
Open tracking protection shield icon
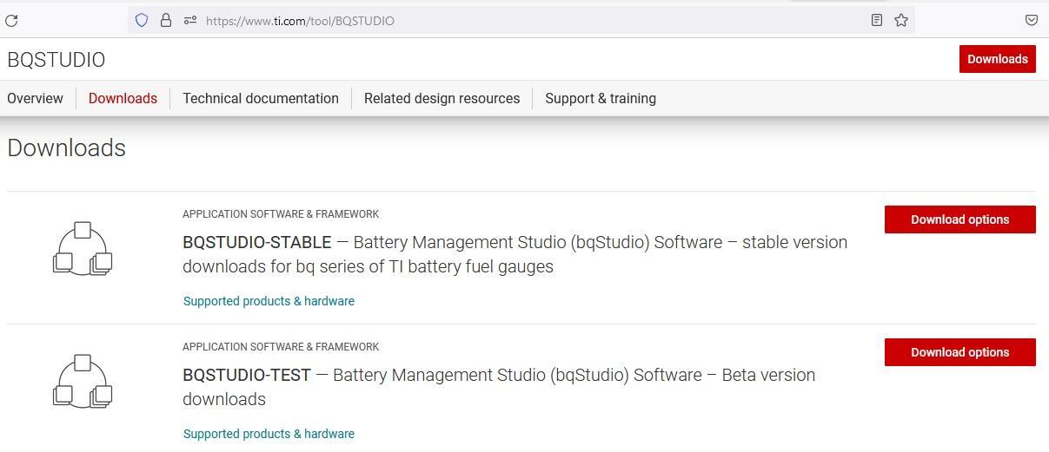tap(142, 20)
